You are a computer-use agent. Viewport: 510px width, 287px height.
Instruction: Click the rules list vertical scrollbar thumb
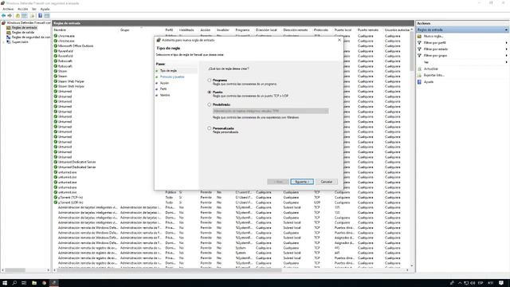coord(412,50)
